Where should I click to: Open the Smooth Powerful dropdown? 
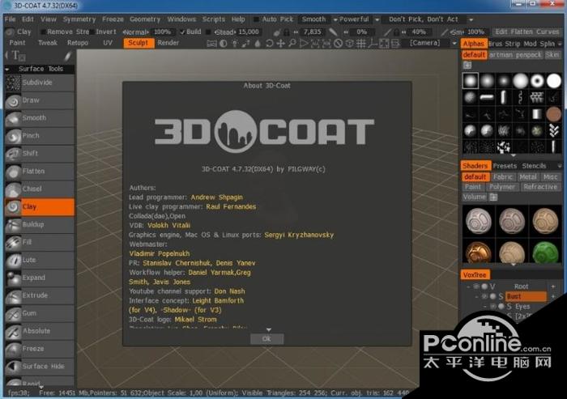pos(335,20)
